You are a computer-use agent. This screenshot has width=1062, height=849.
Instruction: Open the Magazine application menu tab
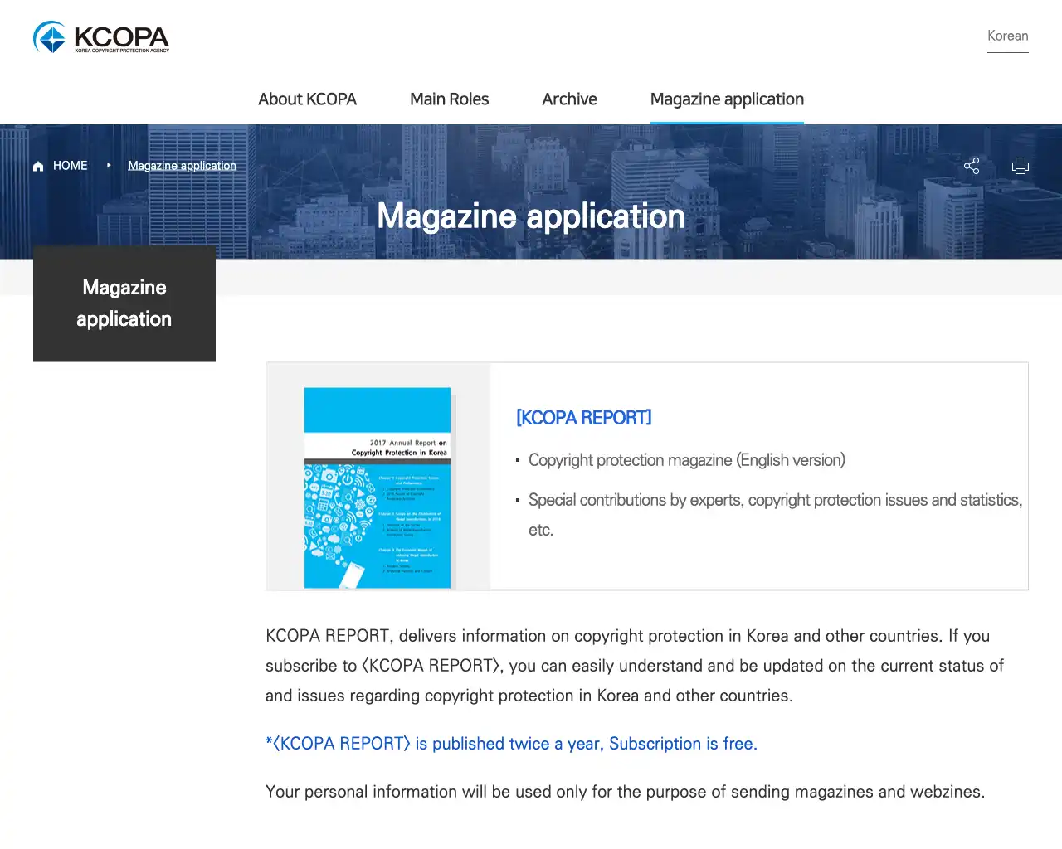coord(727,99)
